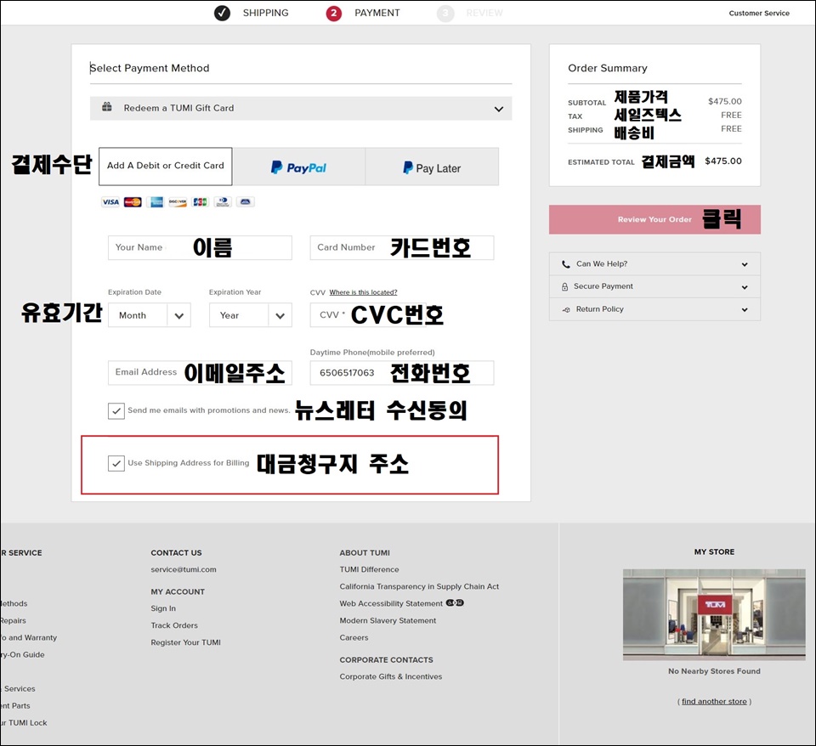Click the No Nearby Stores Found text

click(x=714, y=671)
